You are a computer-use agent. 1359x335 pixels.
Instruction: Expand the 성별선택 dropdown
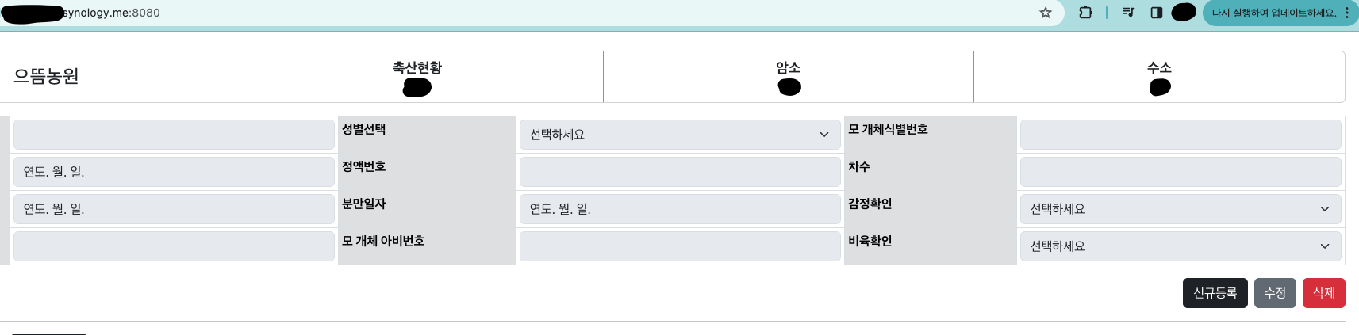[680, 135]
